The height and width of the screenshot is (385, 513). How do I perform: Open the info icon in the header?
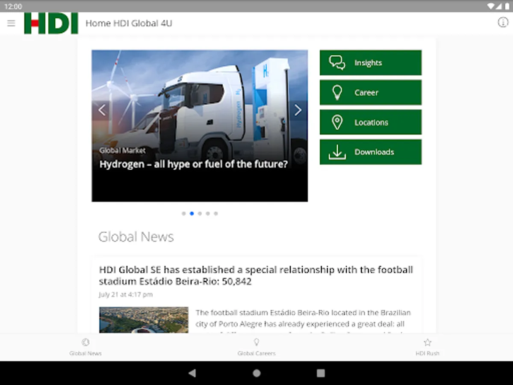(503, 23)
